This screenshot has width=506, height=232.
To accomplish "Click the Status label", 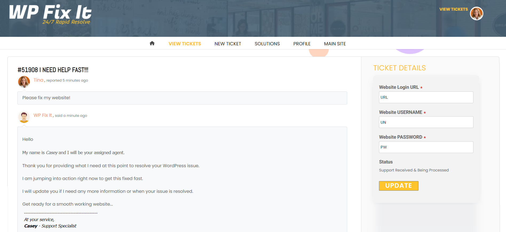I will (386, 162).
